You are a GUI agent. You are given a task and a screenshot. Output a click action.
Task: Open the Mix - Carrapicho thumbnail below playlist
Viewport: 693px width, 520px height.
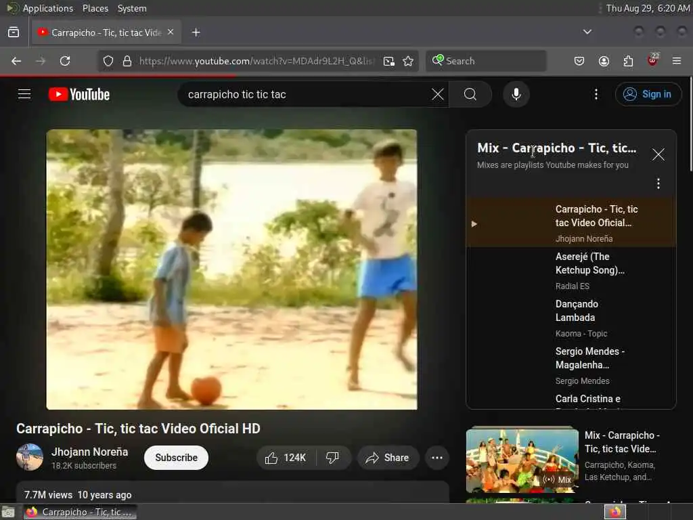click(x=522, y=460)
